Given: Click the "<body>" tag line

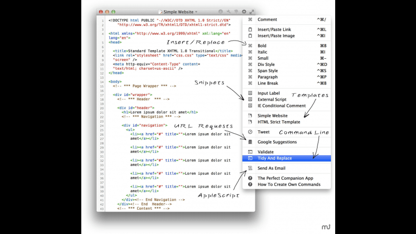Looking at the screenshot, I should tap(115, 82).
